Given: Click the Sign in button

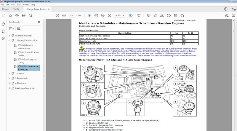Looking at the screenshot, I should pyautogui.click(x=234, y=9).
